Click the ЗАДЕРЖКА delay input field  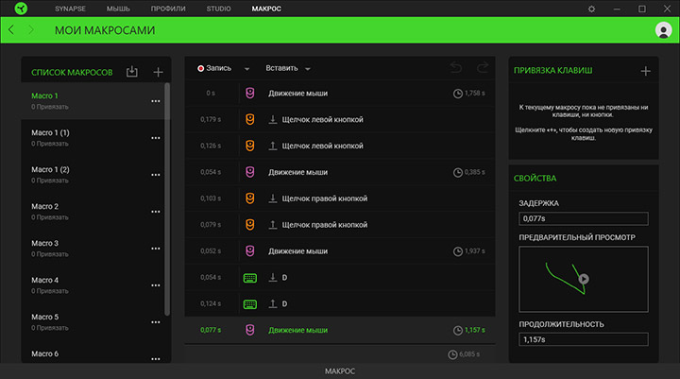(x=584, y=219)
